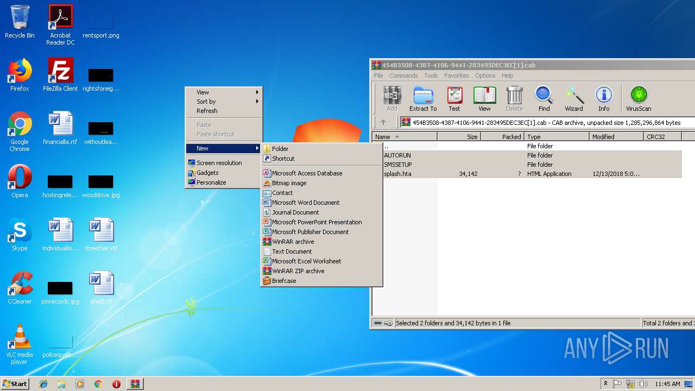This screenshot has height=391, width=695.
Task: Open the File menu in WinRAR
Action: coord(378,75)
